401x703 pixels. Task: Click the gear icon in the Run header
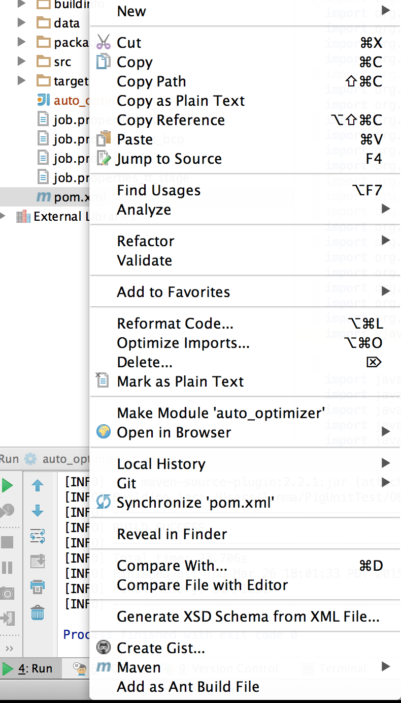(30, 459)
